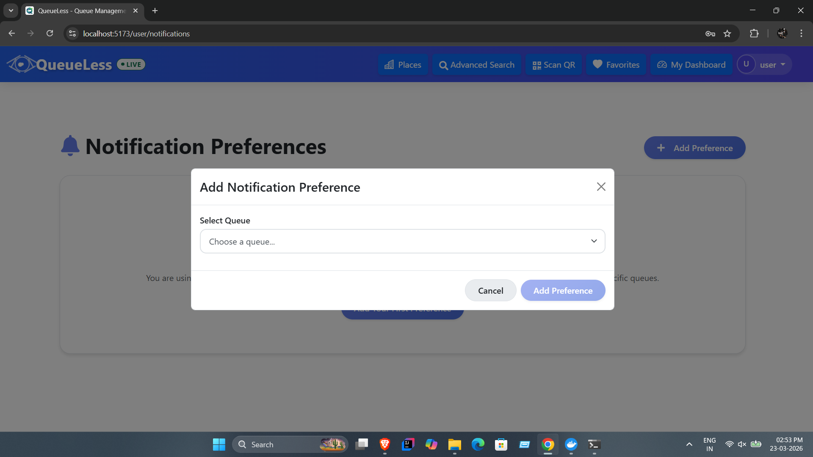813x457 pixels.
Task: Open Favorites from the navbar
Action: coord(616,65)
